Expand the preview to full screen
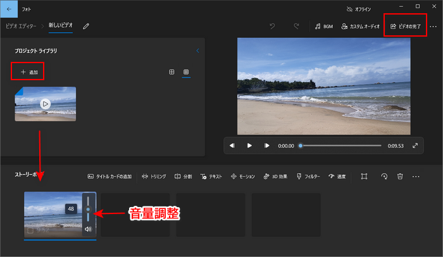This screenshot has height=257, width=443. tap(415, 145)
